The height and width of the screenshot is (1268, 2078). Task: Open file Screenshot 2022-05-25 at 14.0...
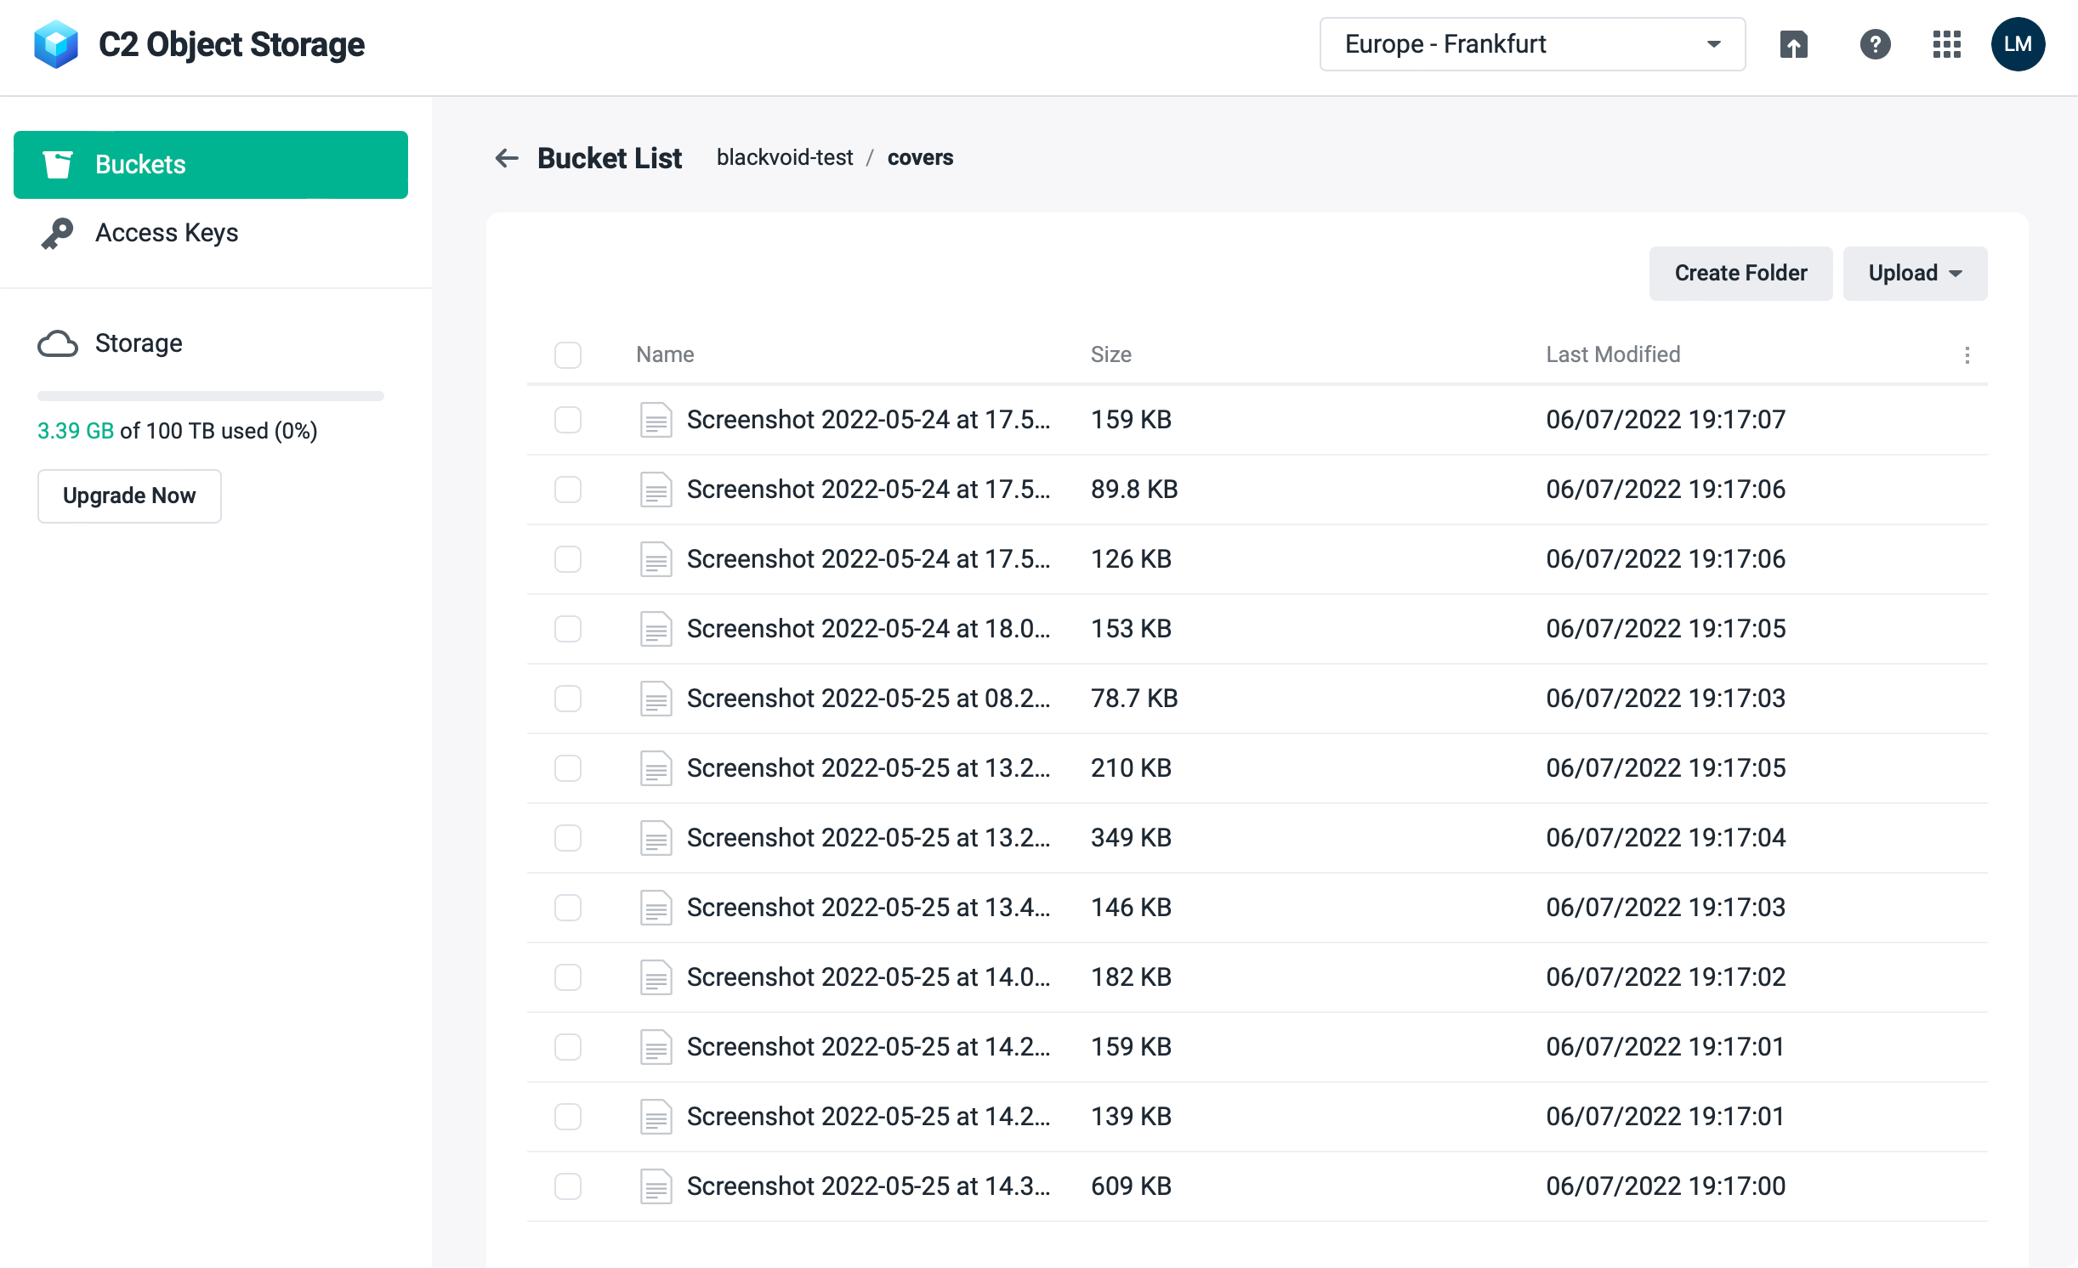click(x=869, y=977)
